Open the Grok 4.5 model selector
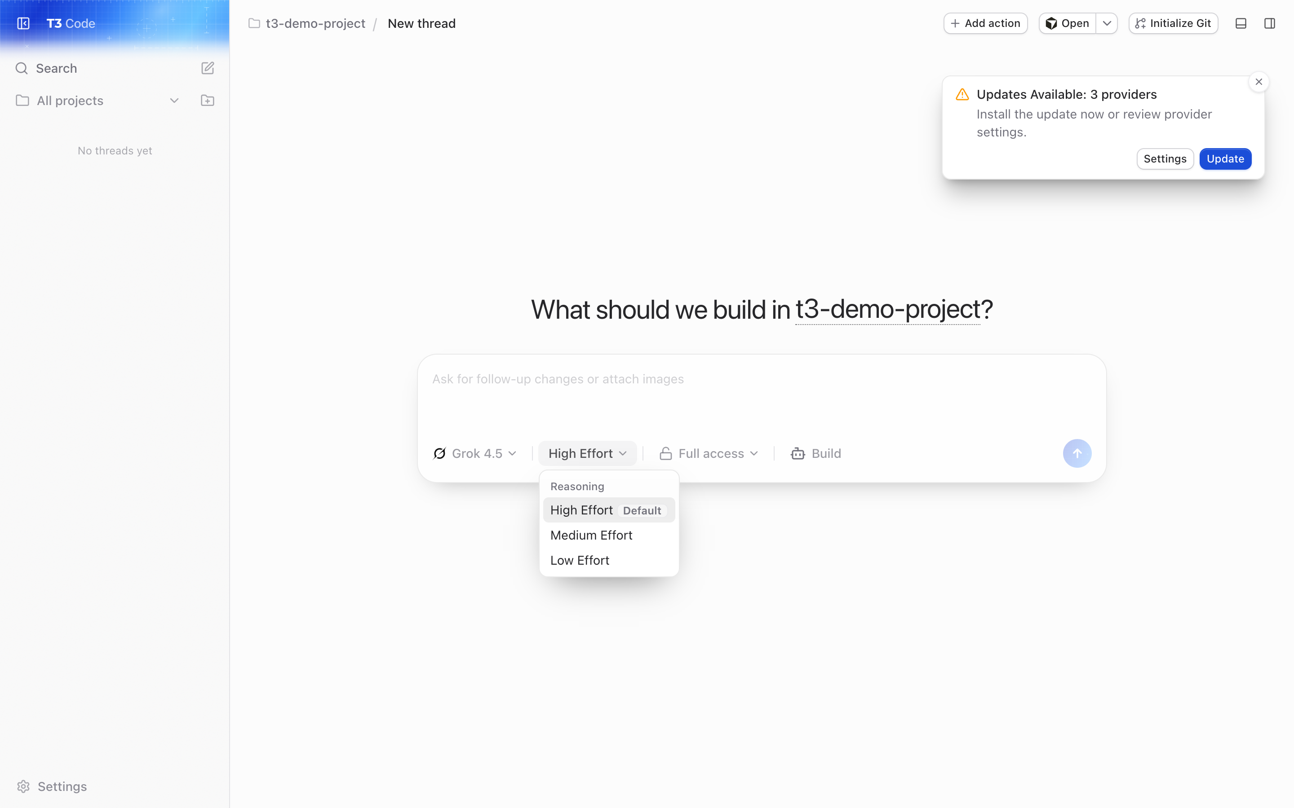Screen dimensions: 1294x808 [x=475, y=454]
